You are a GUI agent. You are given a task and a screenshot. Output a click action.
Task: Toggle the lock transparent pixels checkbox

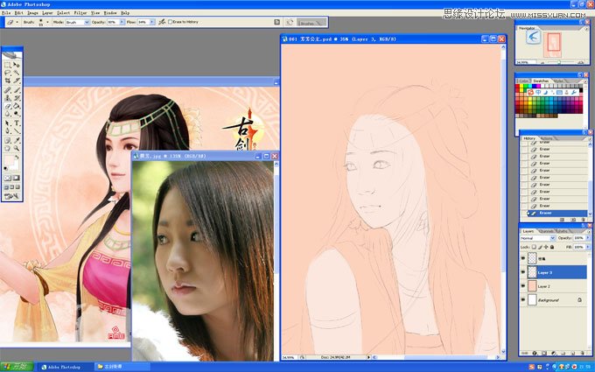click(534, 247)
